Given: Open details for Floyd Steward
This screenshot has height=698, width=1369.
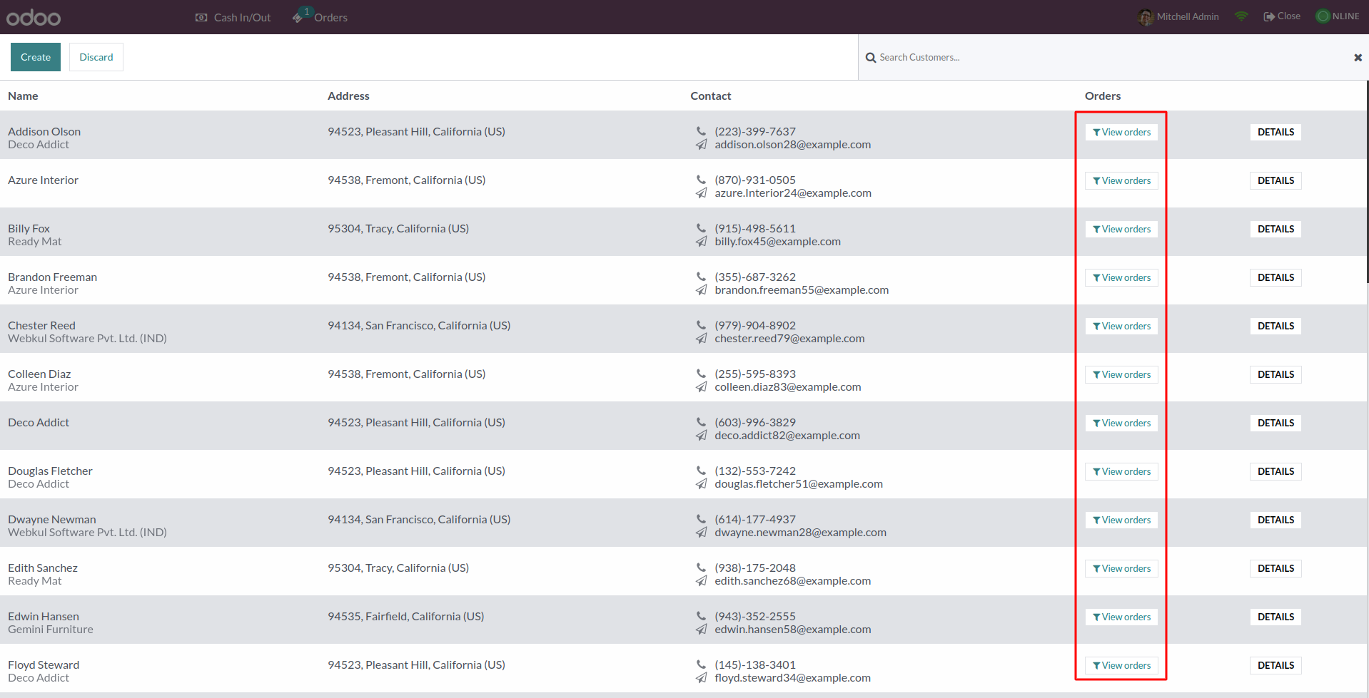Looking at the screenshot, I should pyautogui.click(x=1275, y=665).
